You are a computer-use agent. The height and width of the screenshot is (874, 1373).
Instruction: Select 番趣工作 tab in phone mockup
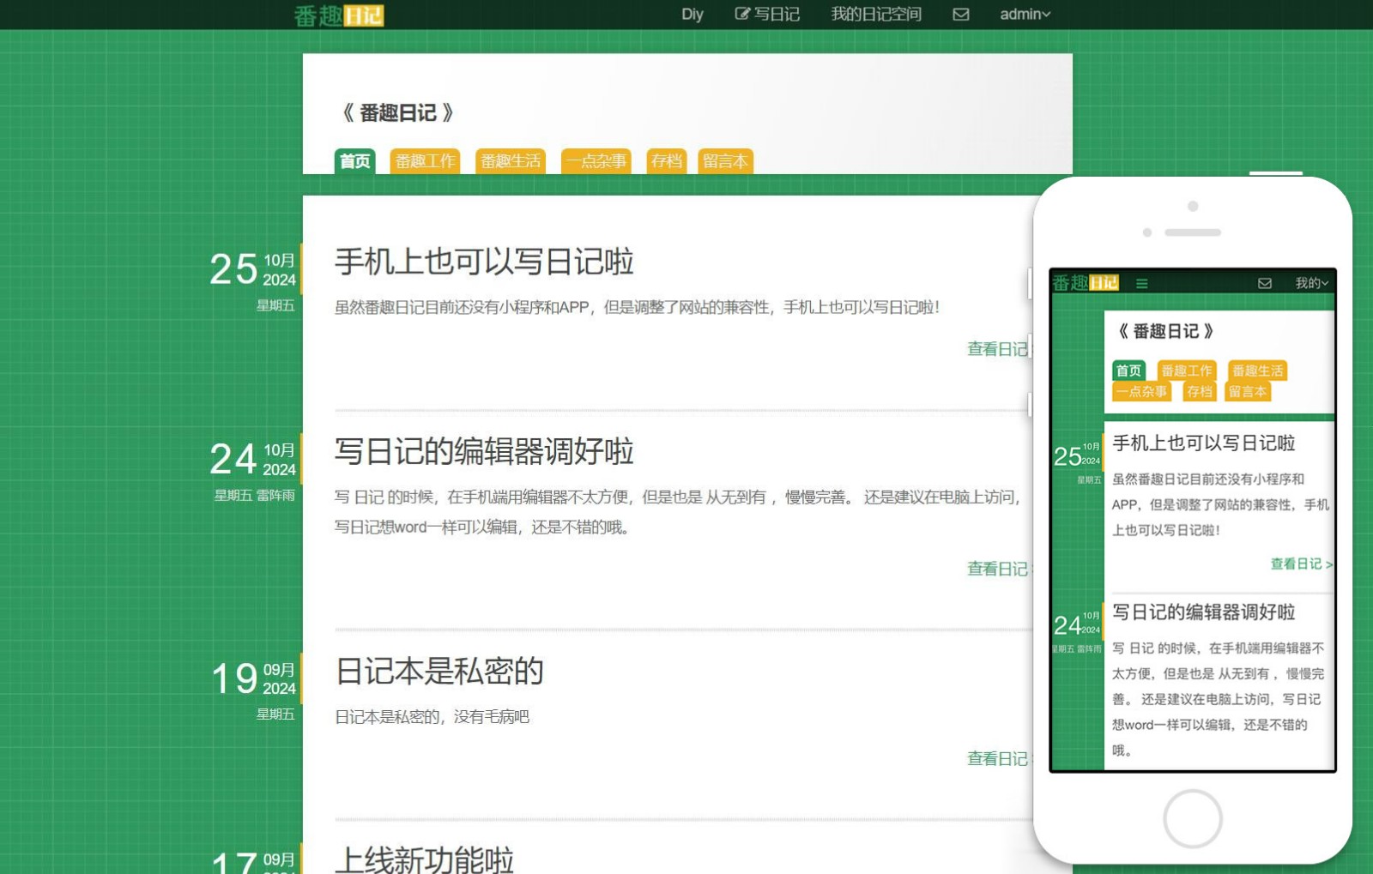[1187, 371]
